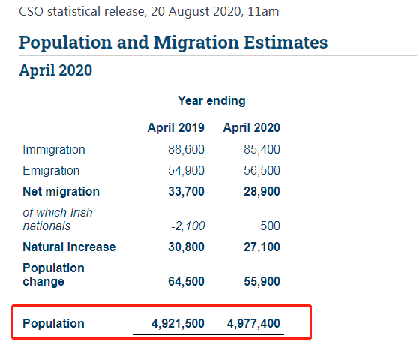Click Emigration value 56,500
Image resolution: width=417 pixels, height=341 pixels.
pyautogui.click(x=262, y=170)
